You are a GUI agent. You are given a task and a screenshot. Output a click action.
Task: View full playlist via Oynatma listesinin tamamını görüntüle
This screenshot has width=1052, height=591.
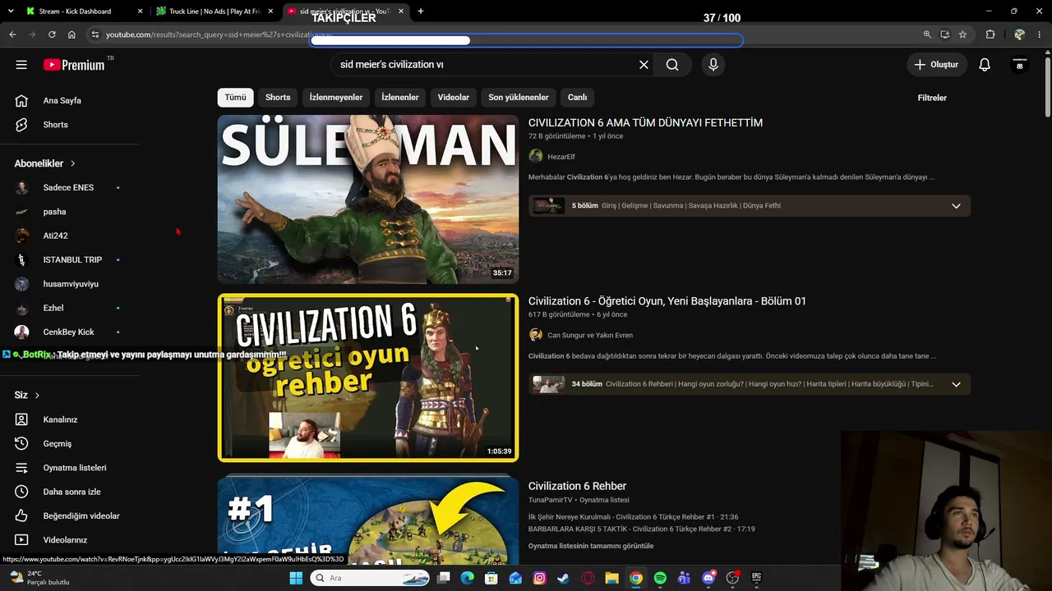591,546
